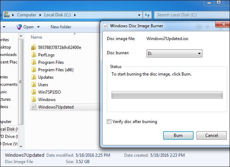Click New folder in Explorer toolbar
The height and width of the screenshot is (167, 230).
61,27
